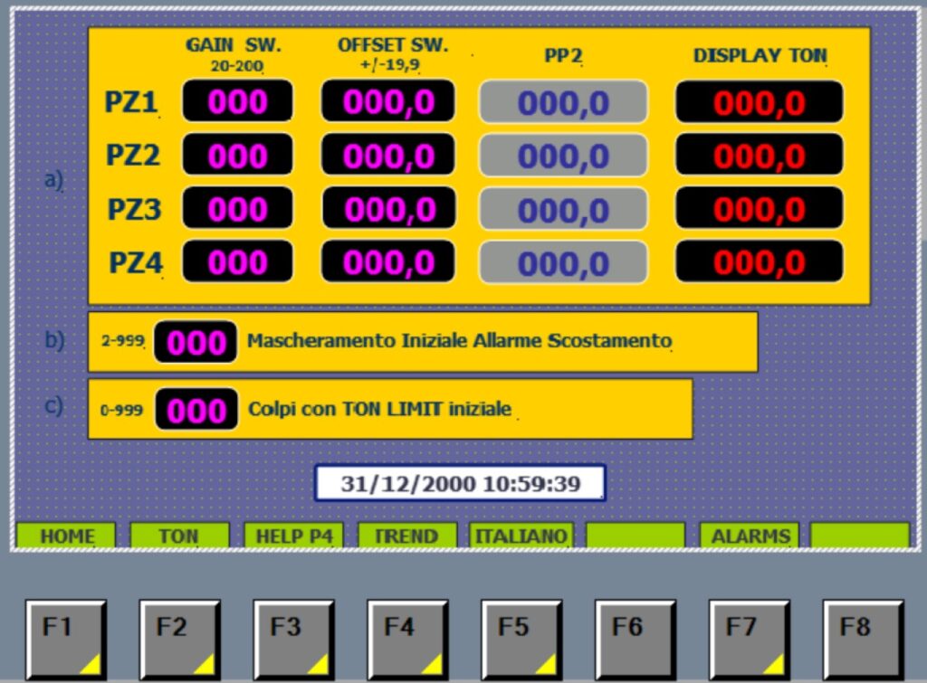Select Colpi con TON LIMIT iniziale field
927x683 pixels.
(x=196, y=410)
